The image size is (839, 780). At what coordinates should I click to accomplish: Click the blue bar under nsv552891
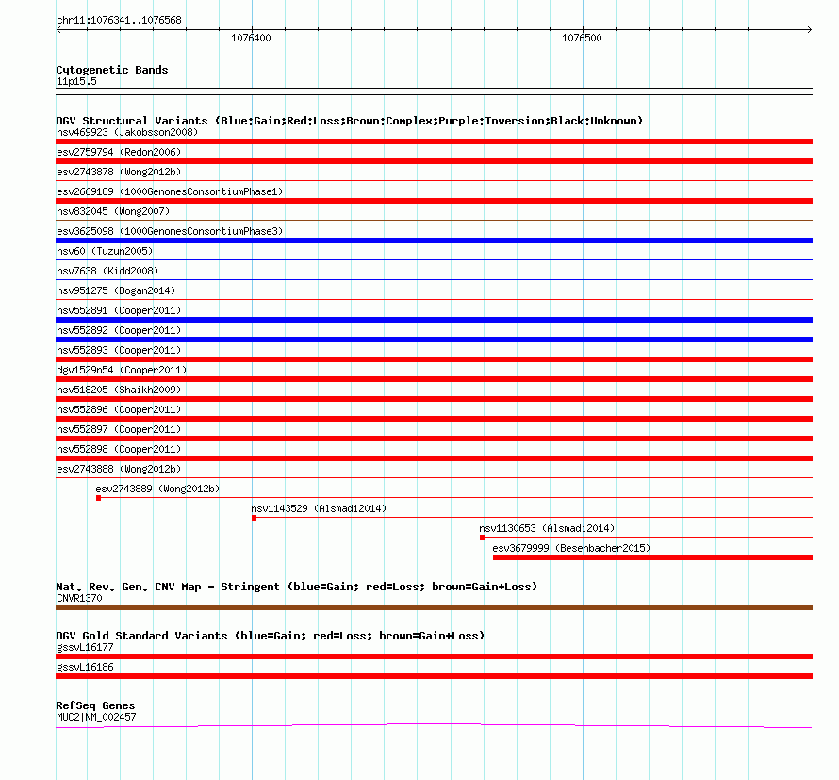pos(434,320)
